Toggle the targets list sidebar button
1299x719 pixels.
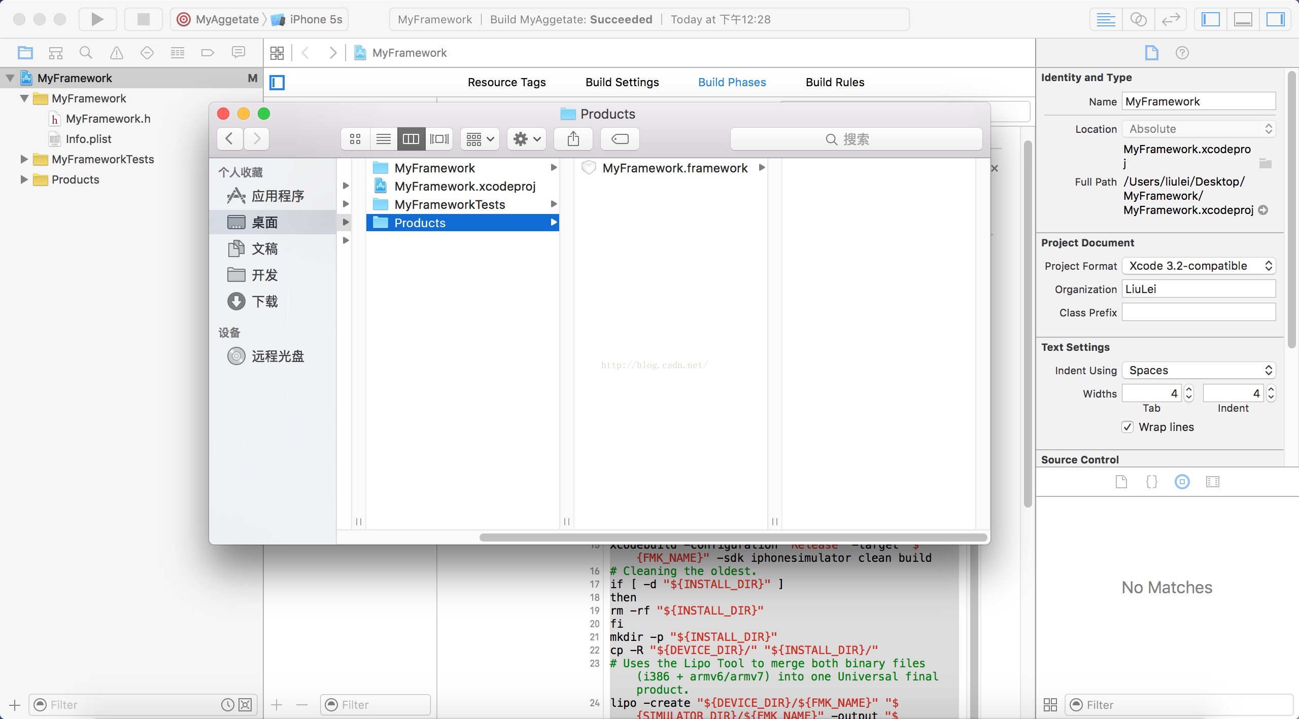pyautogui.click(x=277, y=82)
